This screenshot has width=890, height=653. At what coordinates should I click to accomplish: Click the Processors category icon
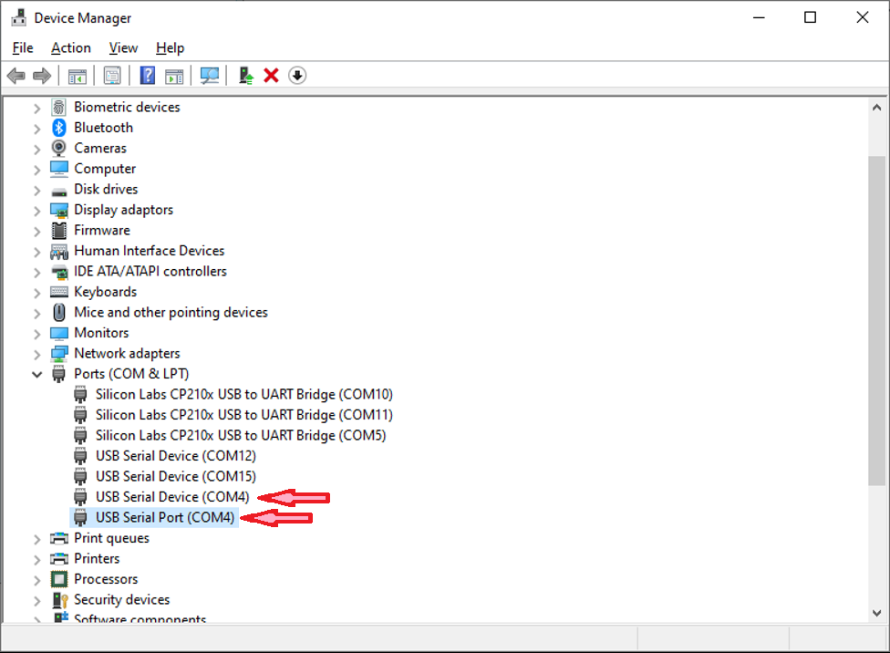[59, 579]
